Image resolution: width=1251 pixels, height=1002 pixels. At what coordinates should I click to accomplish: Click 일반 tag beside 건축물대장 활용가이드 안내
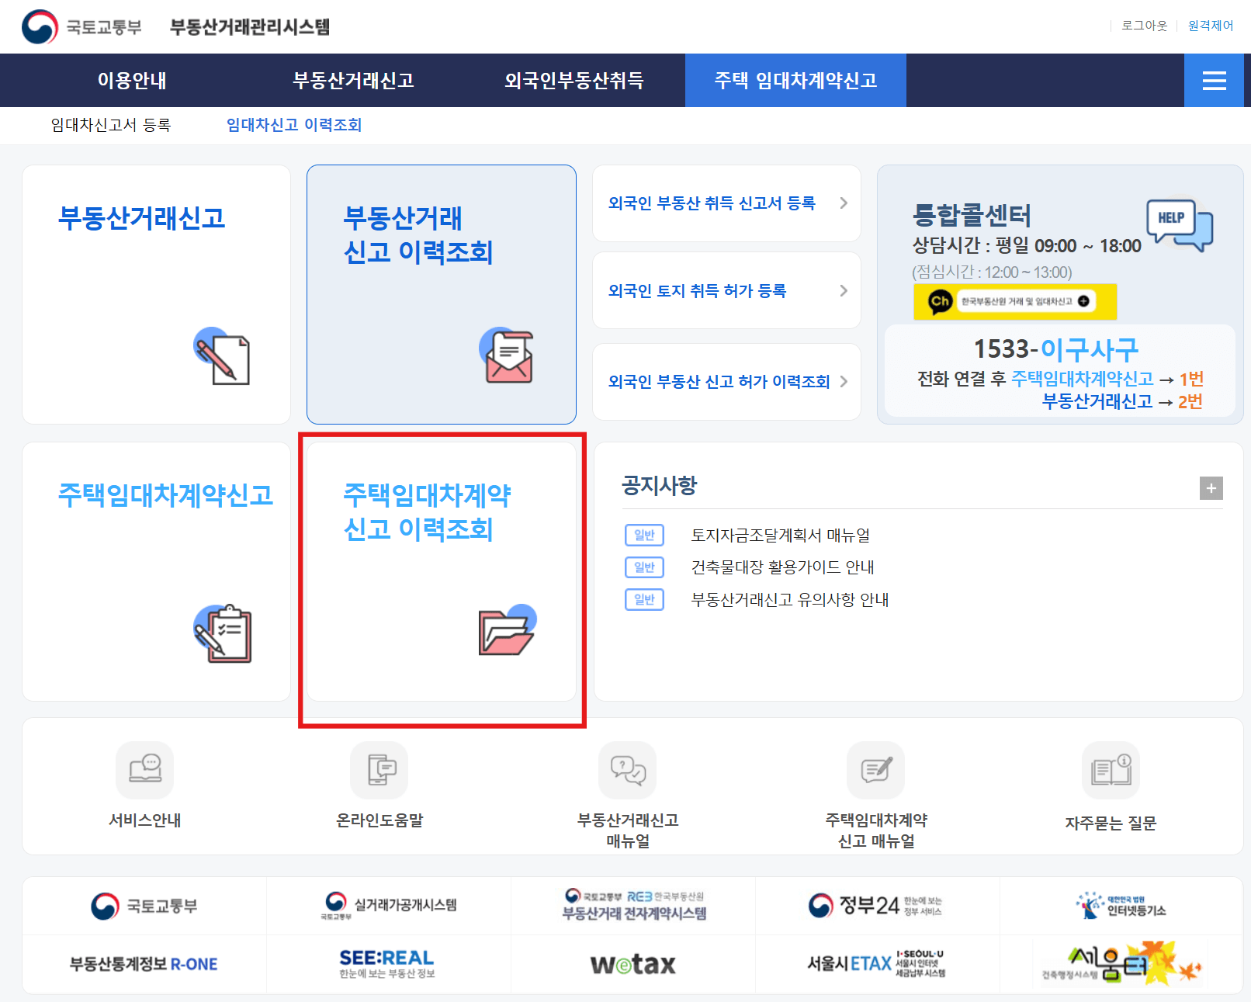coord(644,567)
